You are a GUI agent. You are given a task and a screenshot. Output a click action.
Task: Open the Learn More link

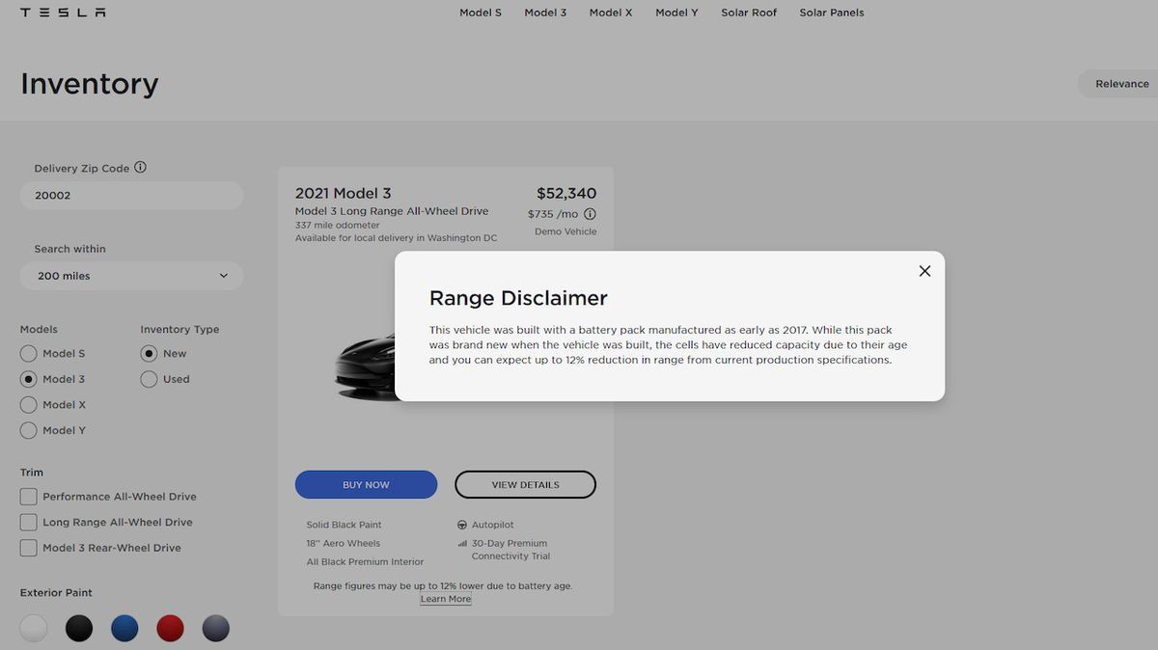(446, 599)
